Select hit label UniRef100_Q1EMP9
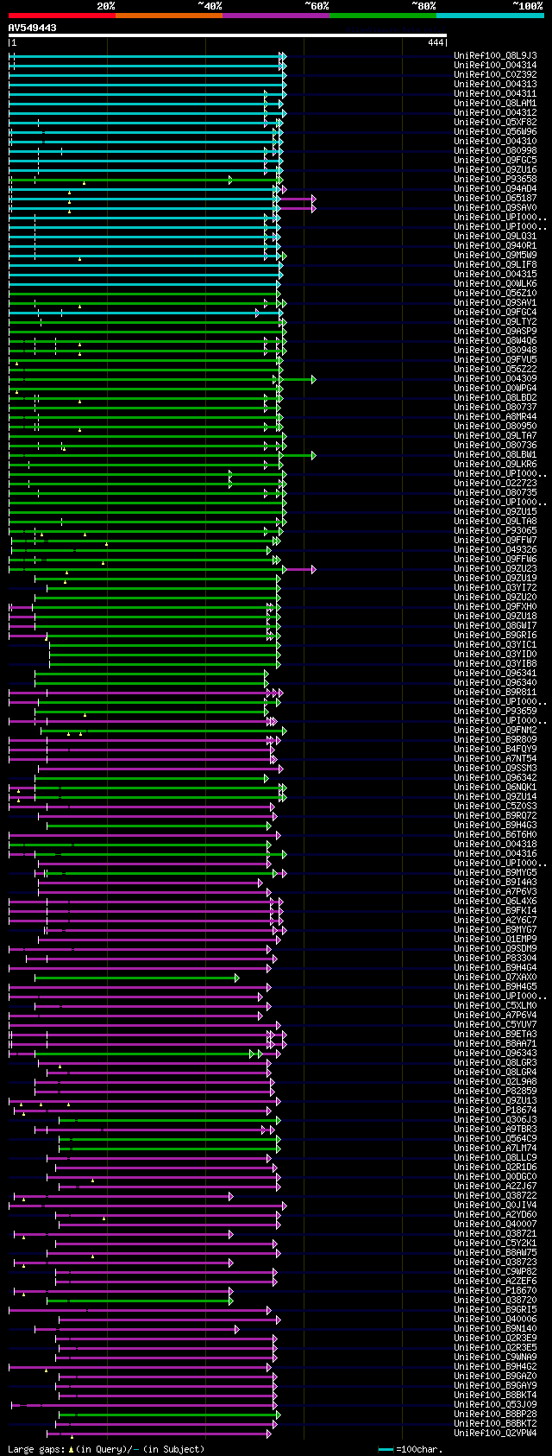 [x=495, y=940]
